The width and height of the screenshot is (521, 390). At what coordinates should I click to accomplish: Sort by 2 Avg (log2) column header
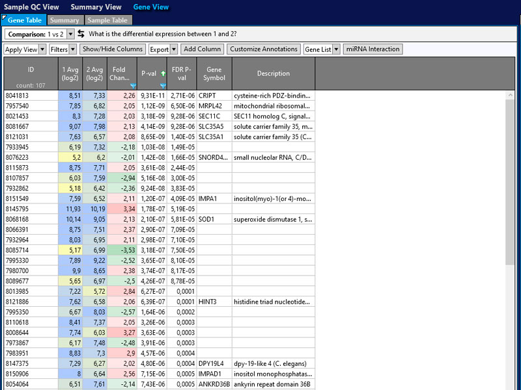pos(94,73)
